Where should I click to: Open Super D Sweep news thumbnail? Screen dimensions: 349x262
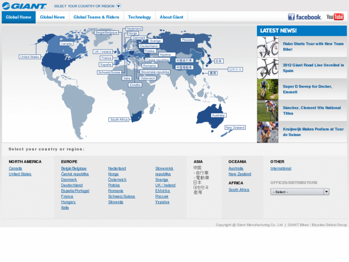click(267, 89)
